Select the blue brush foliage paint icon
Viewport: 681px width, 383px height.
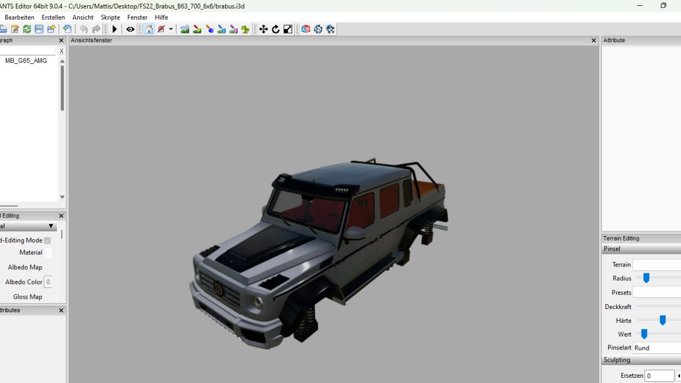221,29
